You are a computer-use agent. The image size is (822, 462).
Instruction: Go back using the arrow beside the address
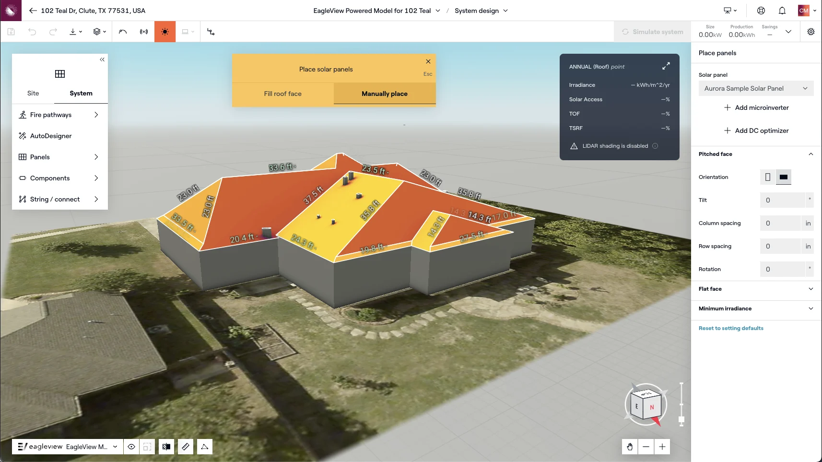33,11
